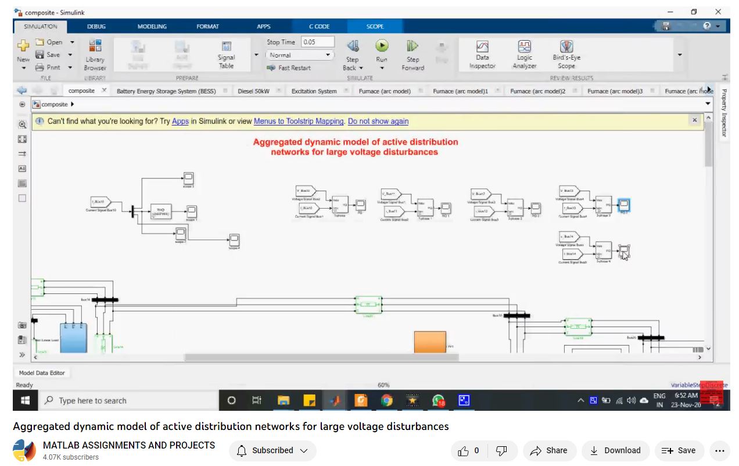Click the Menus to Toolstrip Mapping link

(x=299, y=121)
